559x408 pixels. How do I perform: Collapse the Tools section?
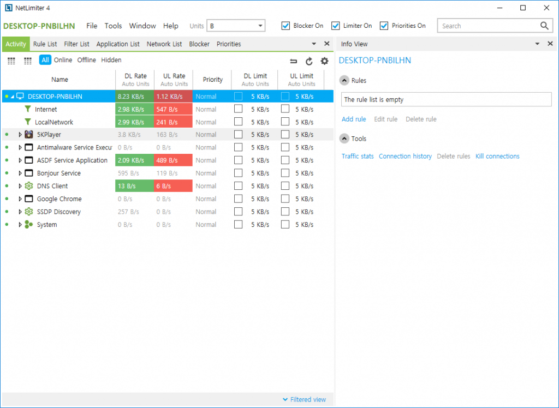[x=344, y=139]
